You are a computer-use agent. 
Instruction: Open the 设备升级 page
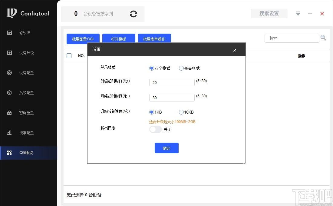click(x=27, y=52)
